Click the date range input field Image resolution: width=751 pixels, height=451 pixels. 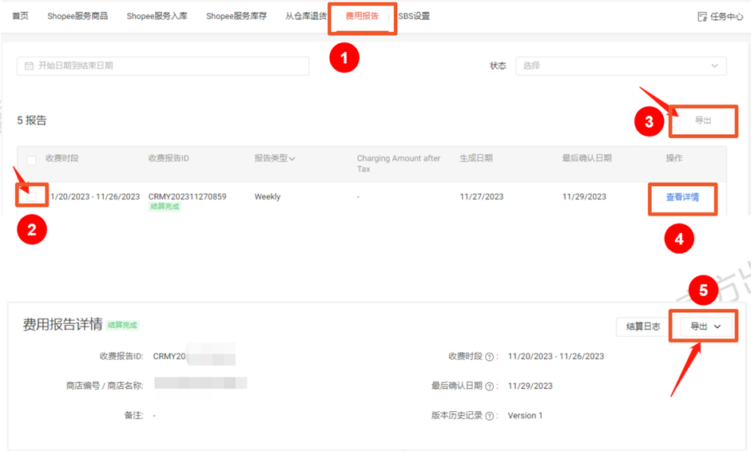coord(163,66)
